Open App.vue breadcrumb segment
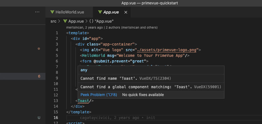The image size is (262, 124). 76,21
